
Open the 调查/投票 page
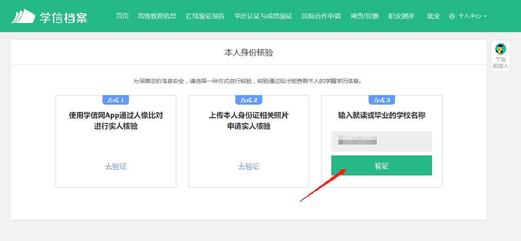[364, 16]
